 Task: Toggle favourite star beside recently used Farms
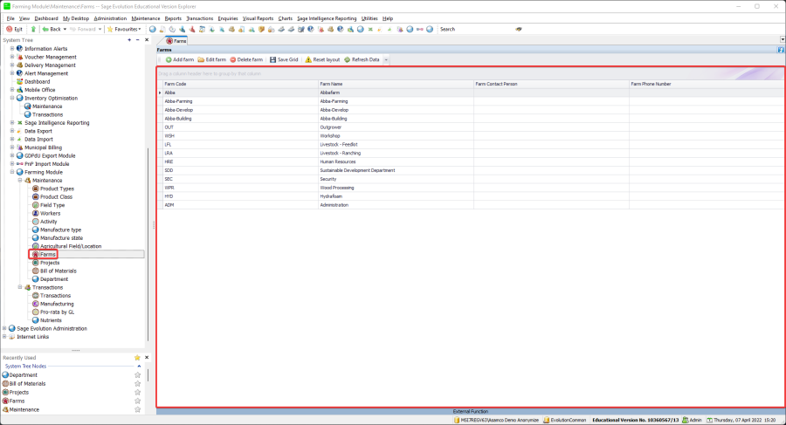point(137,401)
